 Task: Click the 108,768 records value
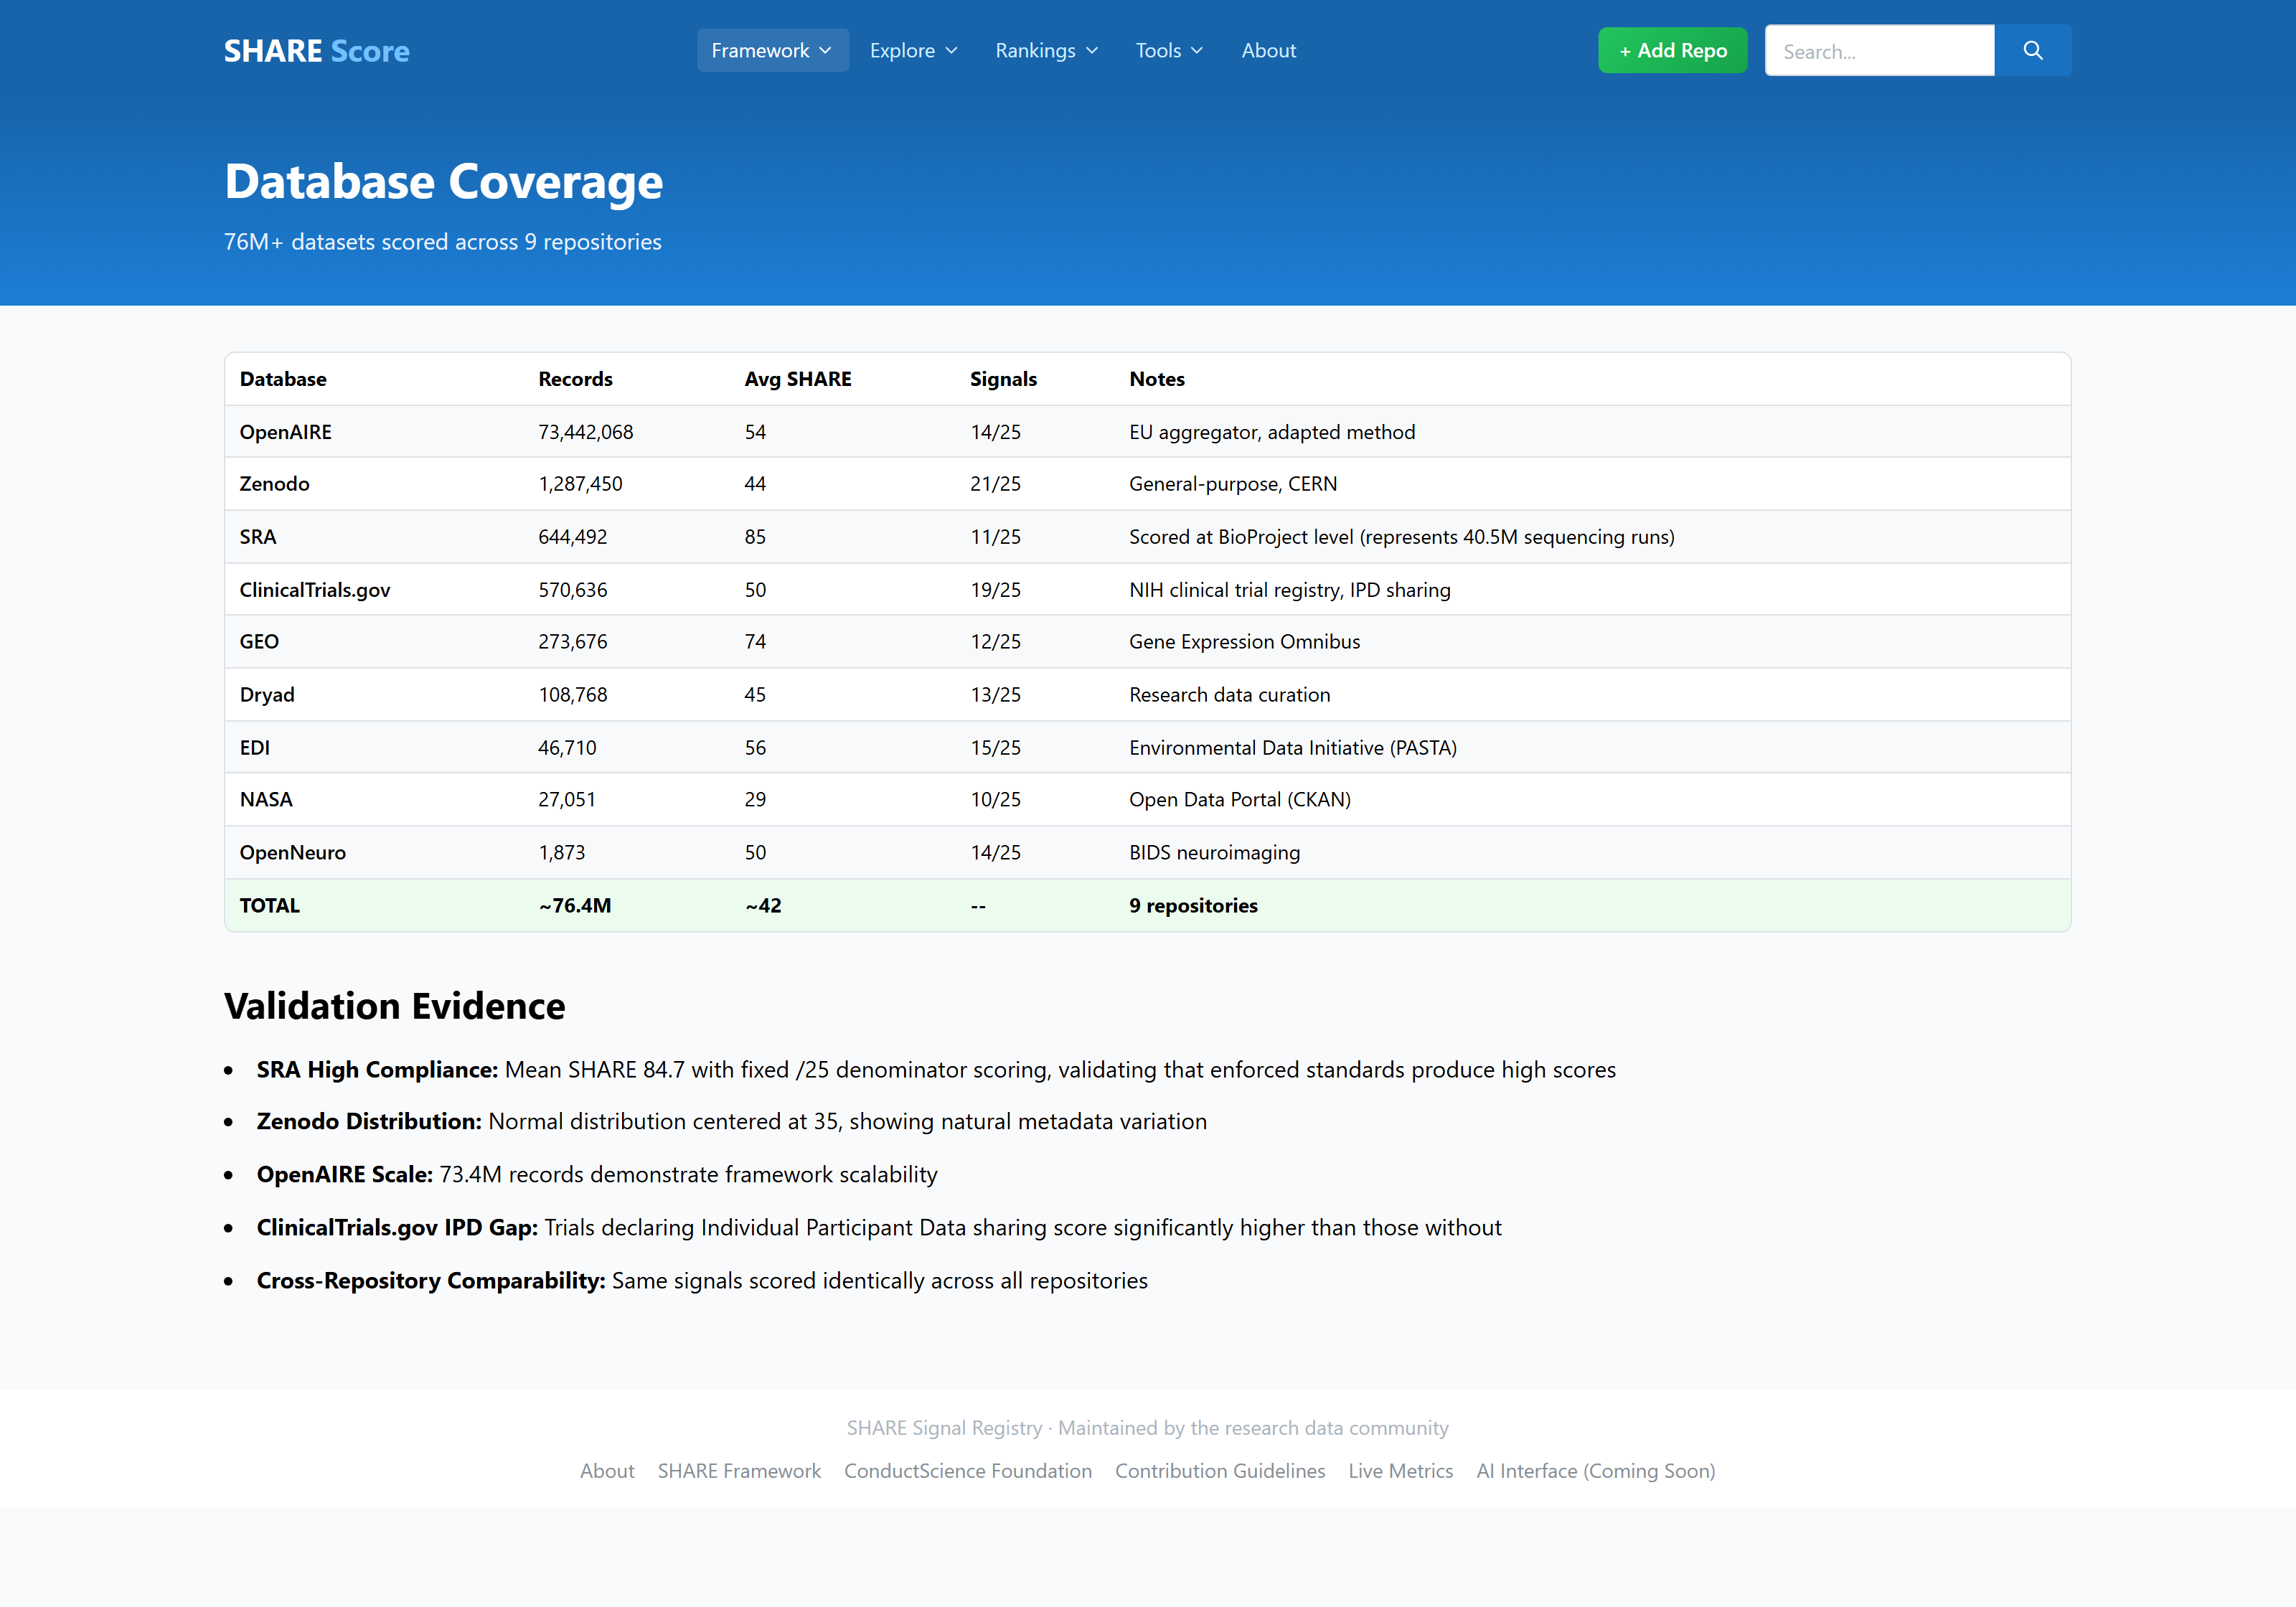point(573,695)
